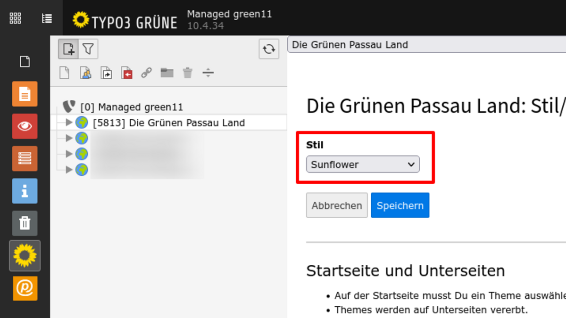The height and width of the screenshot is (318, 566).
Task: Click text 'Themes werden auf Unterseiten vererbt.'
Action: click(431, 310)
